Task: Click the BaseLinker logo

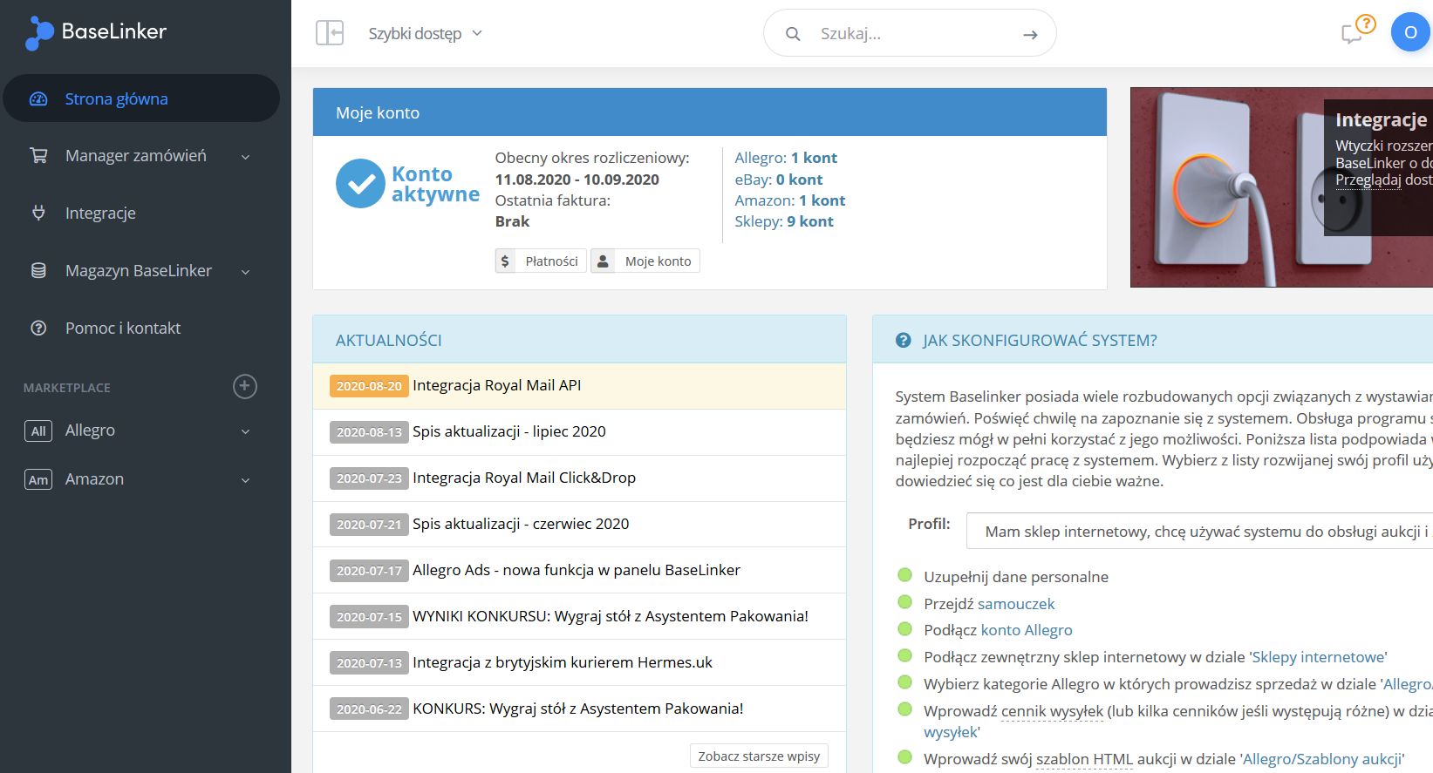Action: 96,32
